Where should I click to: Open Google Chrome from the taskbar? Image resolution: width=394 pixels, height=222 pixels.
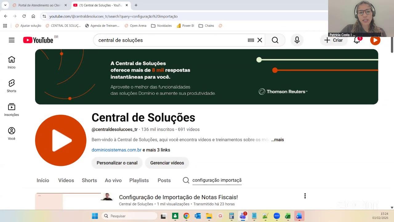[186, 216]
